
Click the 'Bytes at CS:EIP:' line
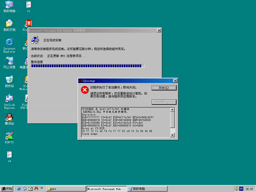(x=93, y=128)
